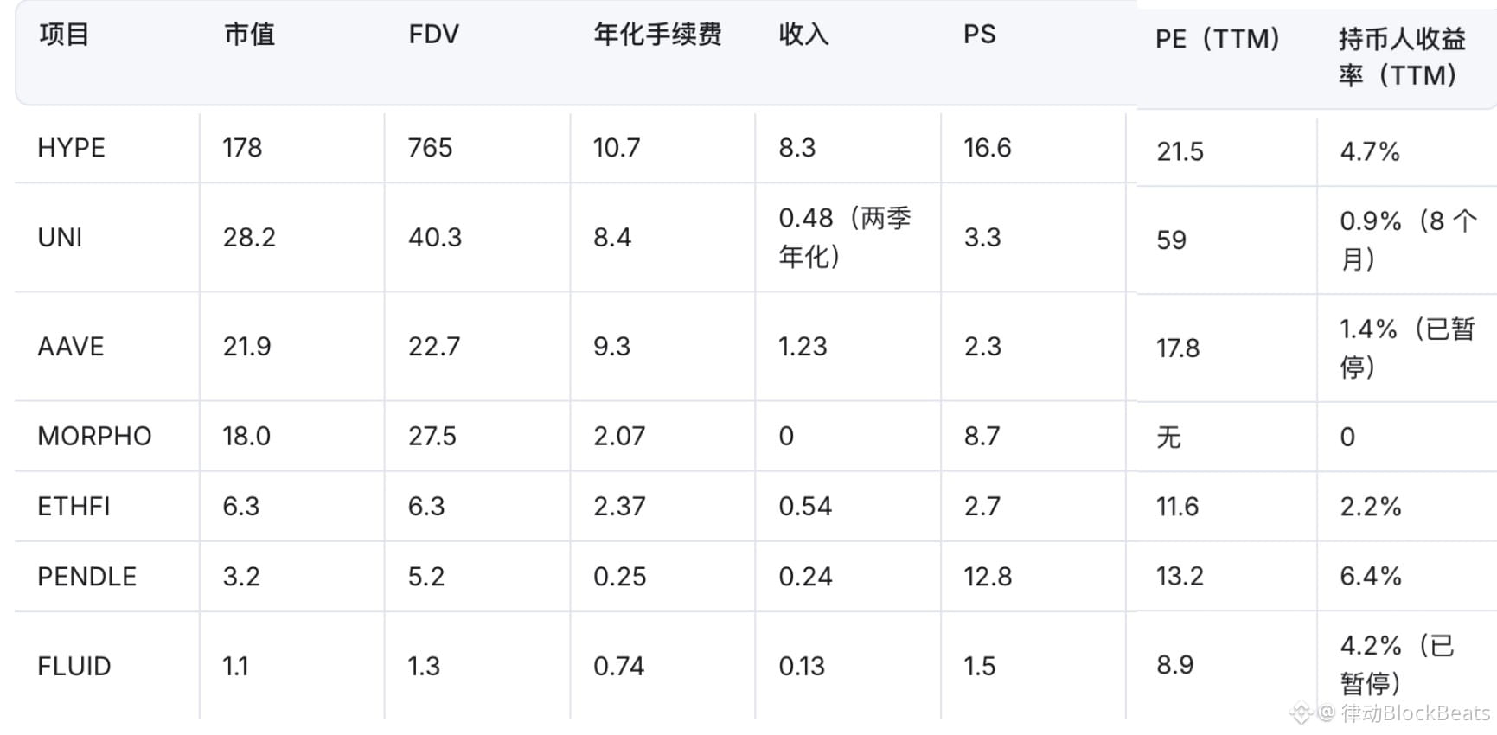
Task: Click PENDLE PS value 12.8
Action: pyautogui.click(x=988, y=577)
